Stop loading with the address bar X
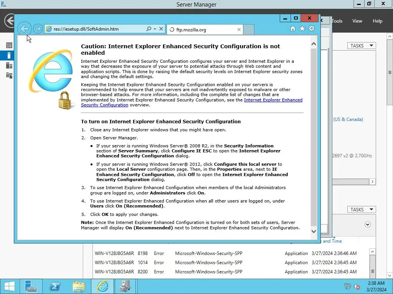 [161, 29]
